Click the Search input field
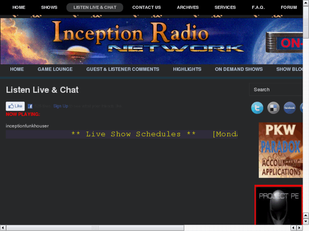 (276, 89)
